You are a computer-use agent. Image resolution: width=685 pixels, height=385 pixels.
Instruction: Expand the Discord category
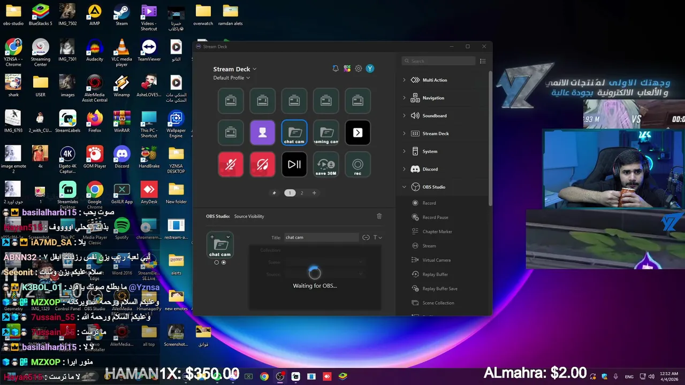[x=404, y=169]
